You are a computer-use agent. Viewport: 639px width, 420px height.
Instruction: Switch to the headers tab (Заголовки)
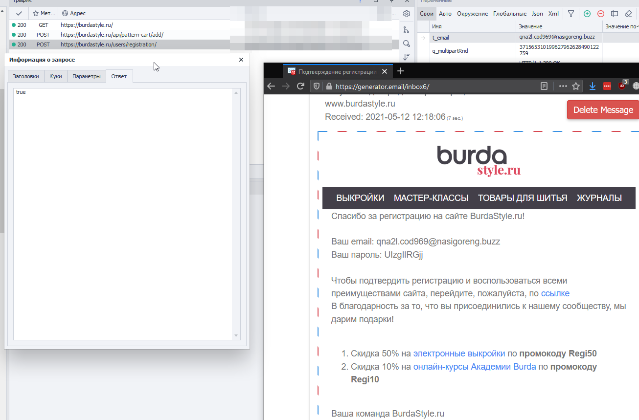click(26, 76)
